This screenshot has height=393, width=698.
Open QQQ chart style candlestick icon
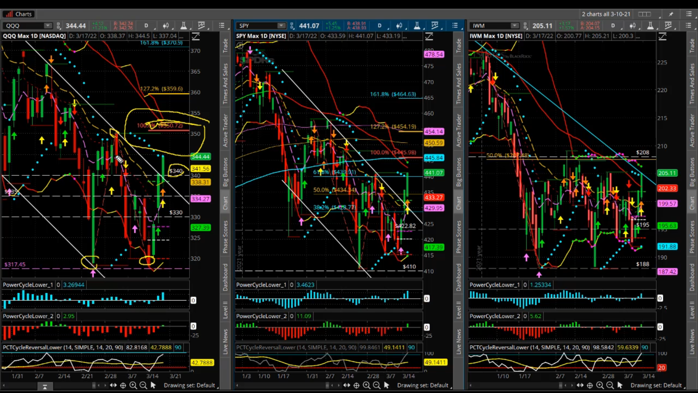click(x=166, y=25)
